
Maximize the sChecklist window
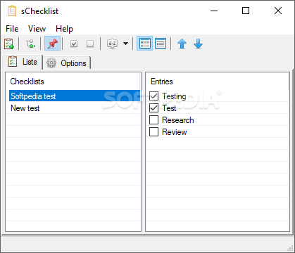coord(246,11)
